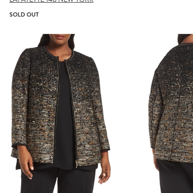This screenshot has height=193, width=193.
Task: Click the left zipper edge of the open jacket
Action: click(56, 110)
